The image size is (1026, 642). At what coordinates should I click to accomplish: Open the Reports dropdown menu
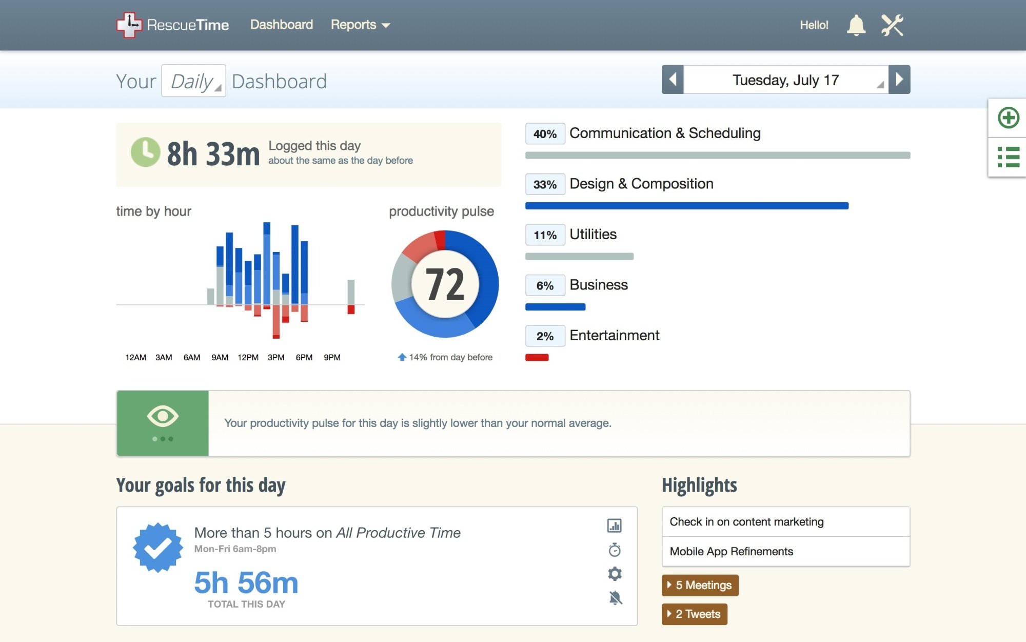[x=360, y=25]
